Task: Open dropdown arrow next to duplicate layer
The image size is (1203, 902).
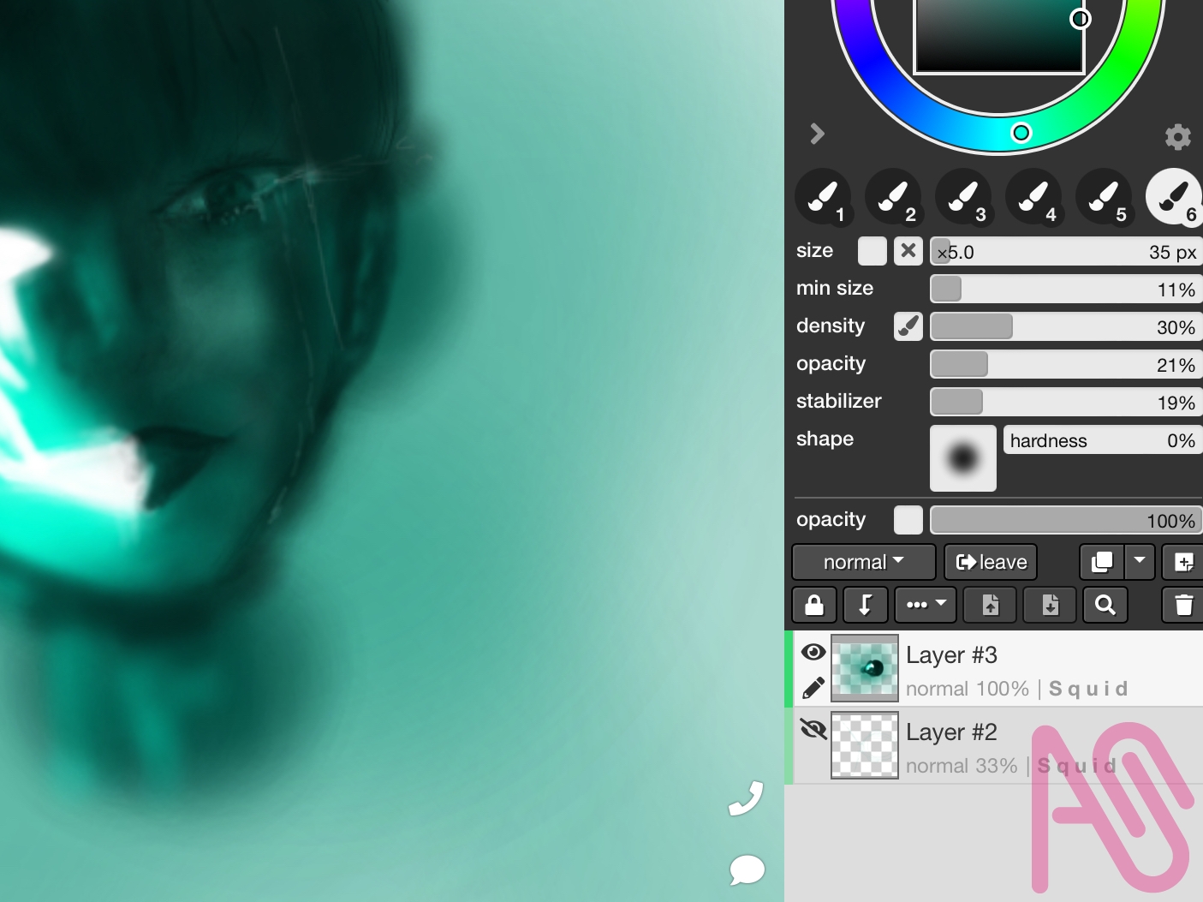Action: (1140, 562)
